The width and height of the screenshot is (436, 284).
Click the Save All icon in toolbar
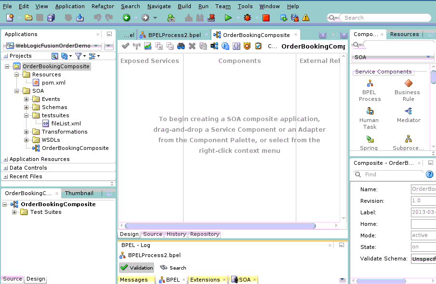click(51, 18)
